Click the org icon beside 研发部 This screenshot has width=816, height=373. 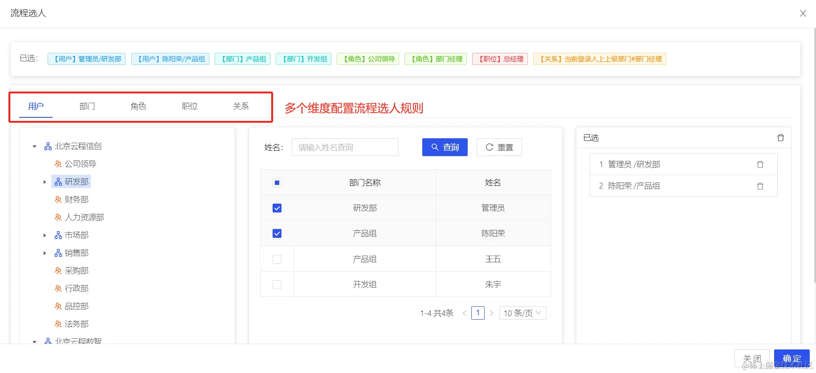pos(58,182)
